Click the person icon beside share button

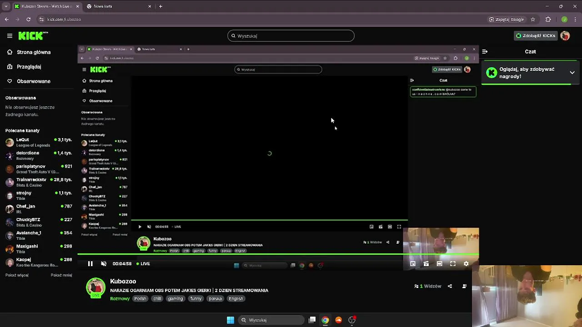[x=464, y=287]
